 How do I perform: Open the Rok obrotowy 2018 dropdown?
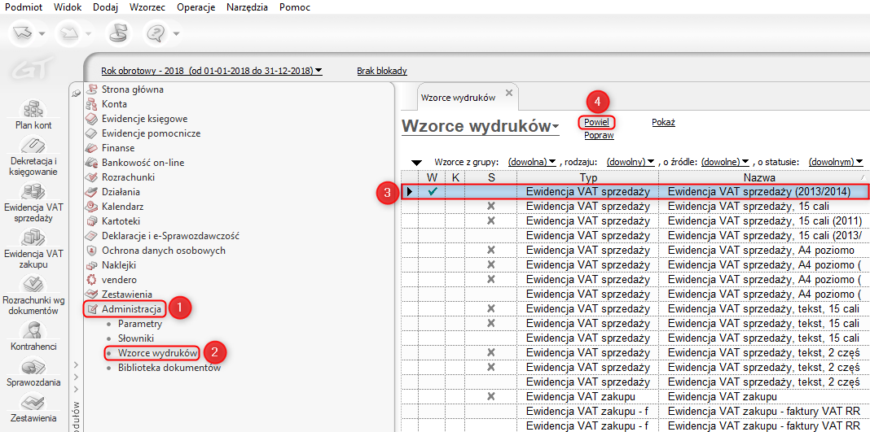click(212, 70)
